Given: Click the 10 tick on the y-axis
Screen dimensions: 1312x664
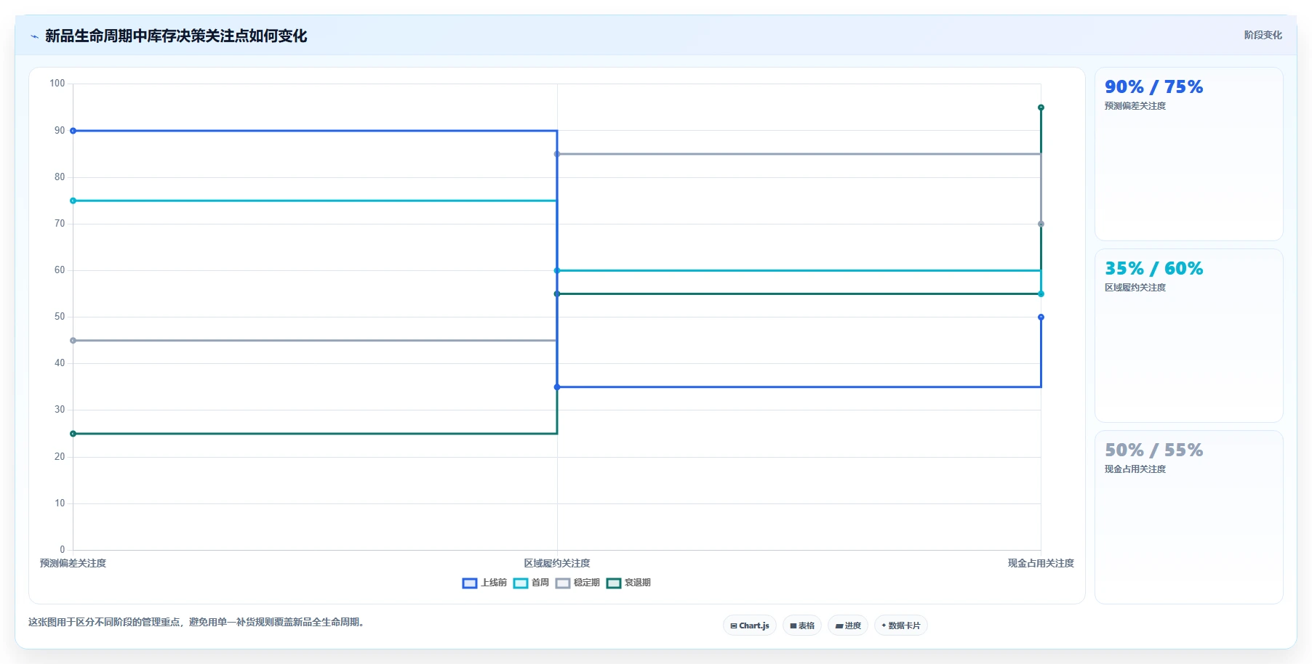Looking at the screenshot, I should click(x=60, y=503).
